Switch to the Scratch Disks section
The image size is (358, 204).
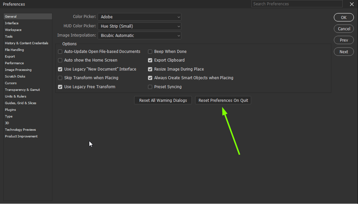[x=15, y=76]
